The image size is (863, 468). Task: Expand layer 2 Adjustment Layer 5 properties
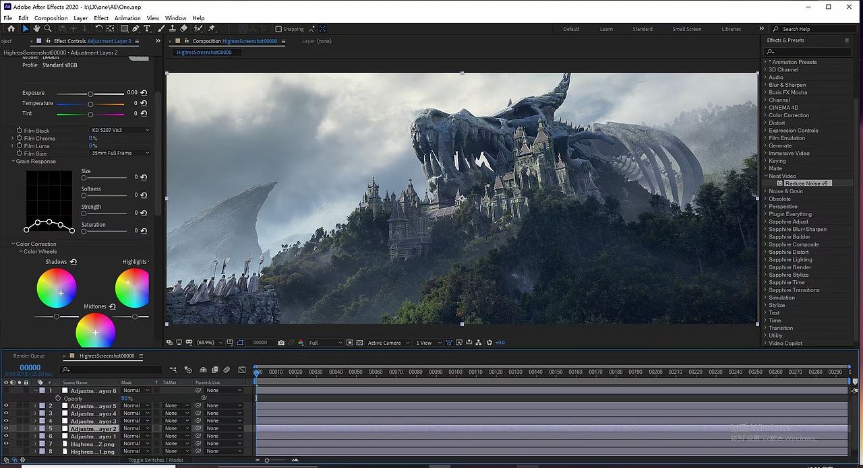tap(35, 405)
